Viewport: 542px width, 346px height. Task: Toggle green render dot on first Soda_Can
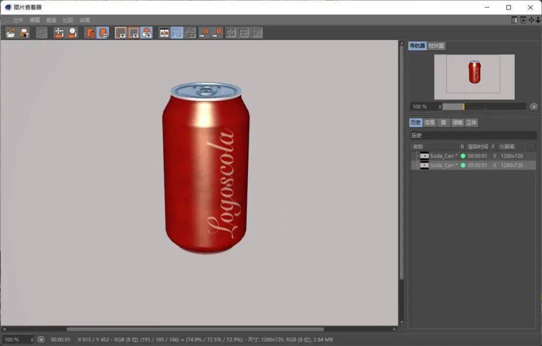point(463,156)
